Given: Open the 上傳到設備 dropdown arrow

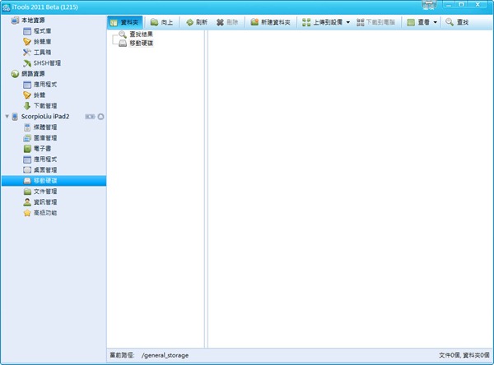Looking at the screenshot, I should tap(348, 22).
